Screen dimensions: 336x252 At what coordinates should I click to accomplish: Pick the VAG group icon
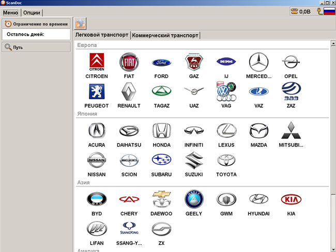[226, 92]
